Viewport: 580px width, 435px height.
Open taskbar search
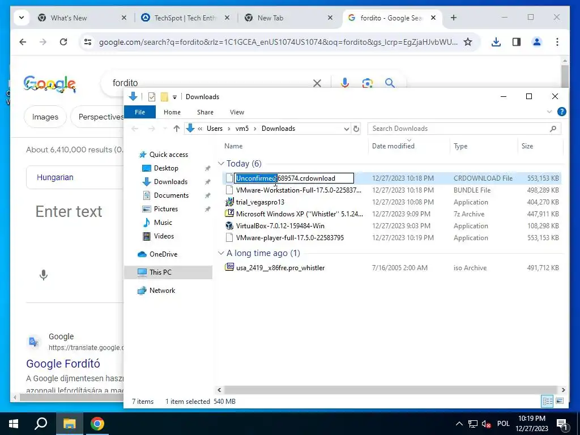(x=41, y=424)
